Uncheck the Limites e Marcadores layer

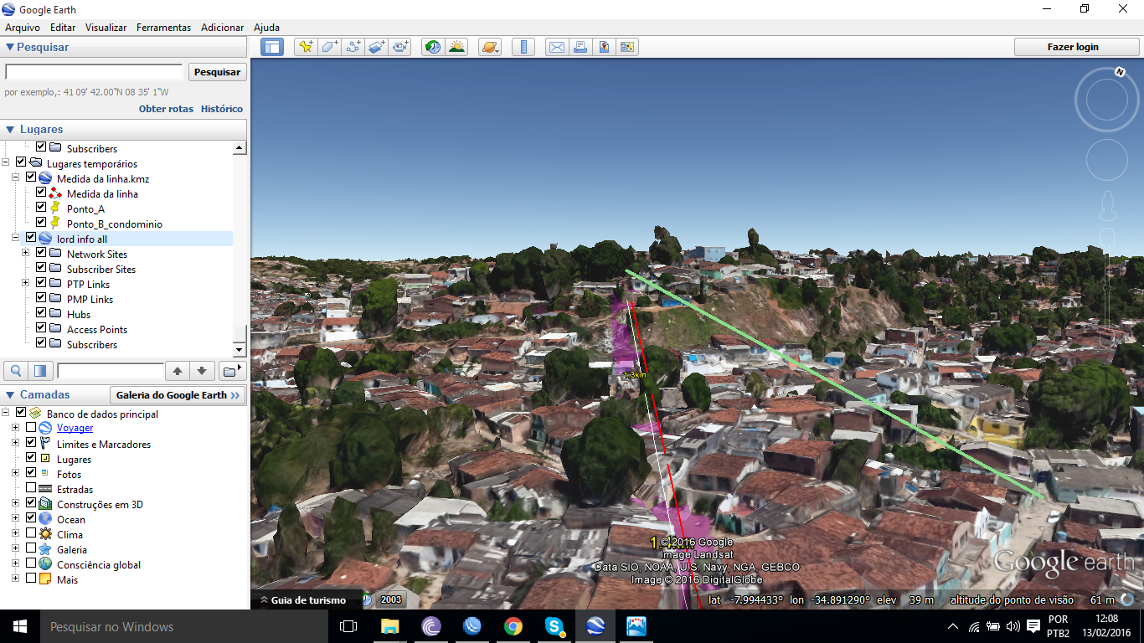point(31,443)
